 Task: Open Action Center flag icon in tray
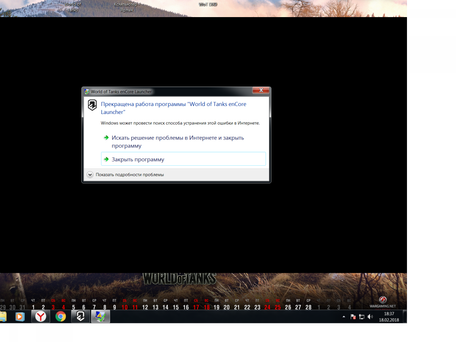point(353,317)
